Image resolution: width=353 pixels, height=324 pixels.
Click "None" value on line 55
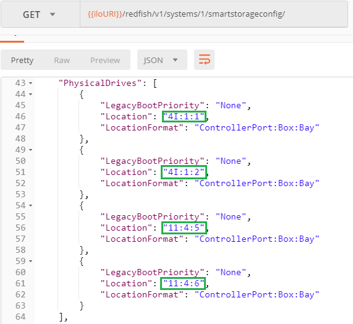(231, 217)
